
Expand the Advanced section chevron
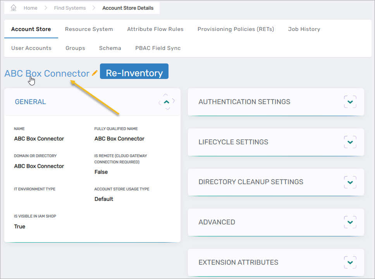(350, 222)
